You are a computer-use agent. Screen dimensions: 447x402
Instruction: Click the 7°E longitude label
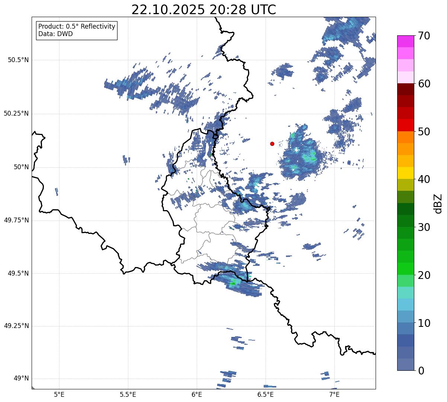pyautogui.click(x=334, y=395)
